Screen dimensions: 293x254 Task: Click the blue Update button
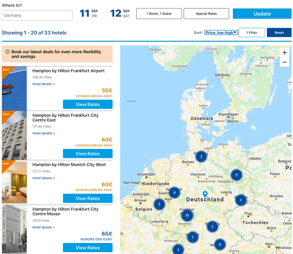[262, 14]
